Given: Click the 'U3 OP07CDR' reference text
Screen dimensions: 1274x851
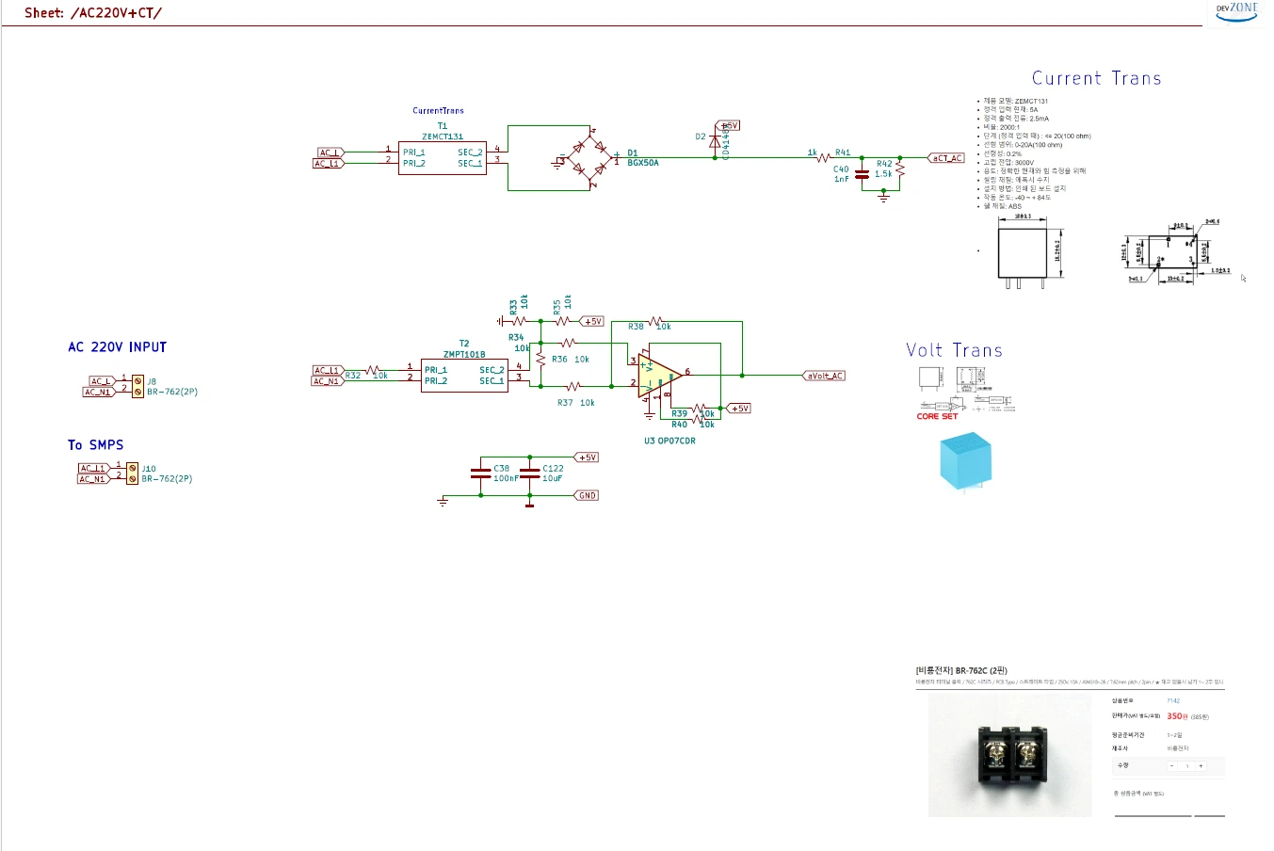Looking at the screenshot, I should pyautogui.click(x=669, y=441).
